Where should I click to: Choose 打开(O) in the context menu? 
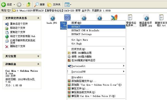tap(96, 23)
